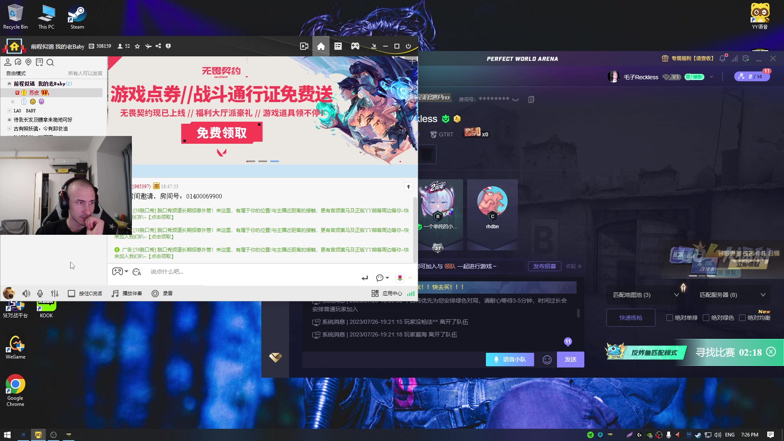Share the YY channel via share icon
The image size is (784, 441).
158,46
